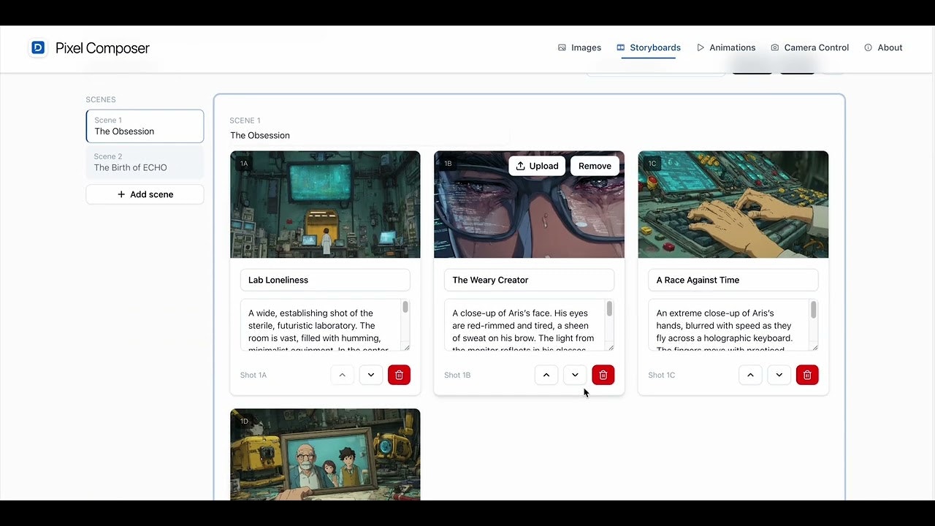Select Scene 1 The Obsession
The image size is (935, 526).
pos(145,126)
